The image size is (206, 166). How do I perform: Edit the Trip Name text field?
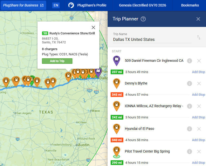pos(152,39)
